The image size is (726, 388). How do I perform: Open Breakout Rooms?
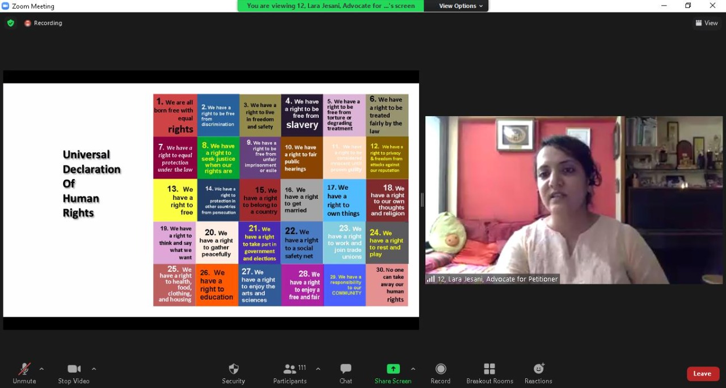tap(489, 373)
